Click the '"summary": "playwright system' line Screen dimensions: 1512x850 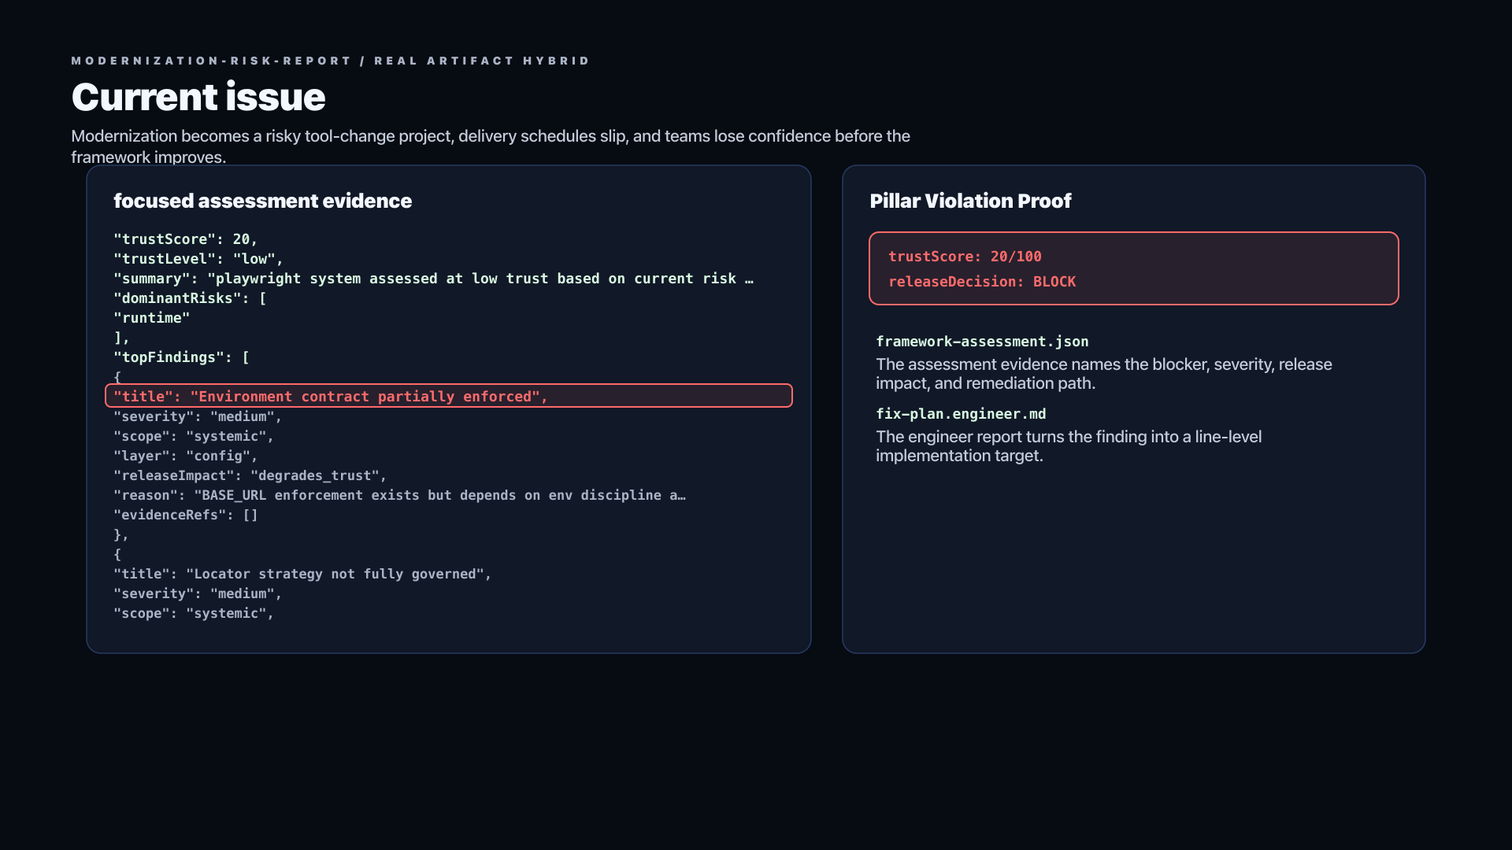pos(433,279)
